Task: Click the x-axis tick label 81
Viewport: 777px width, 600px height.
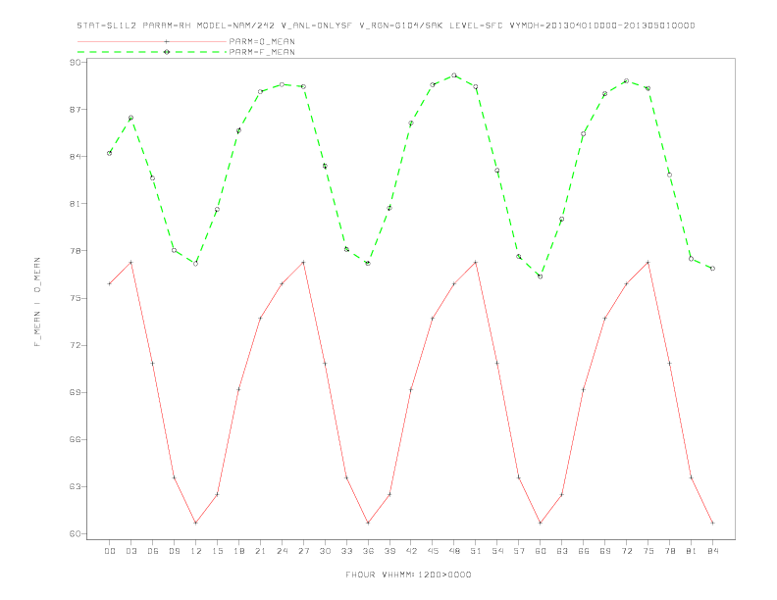Action: tap(692, 551)
